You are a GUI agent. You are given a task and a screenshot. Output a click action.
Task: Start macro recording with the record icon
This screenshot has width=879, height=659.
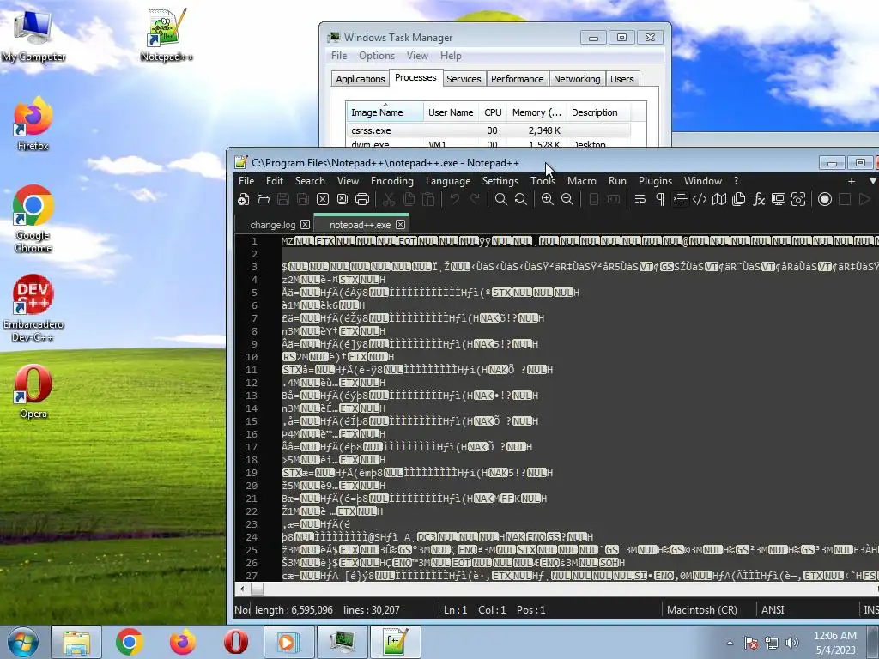[825, 199]
